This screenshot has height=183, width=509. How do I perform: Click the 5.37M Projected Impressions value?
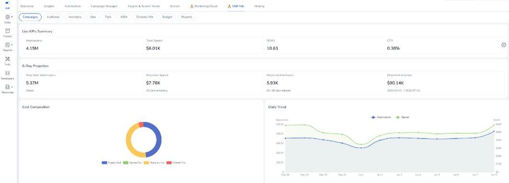pos(32,83)
